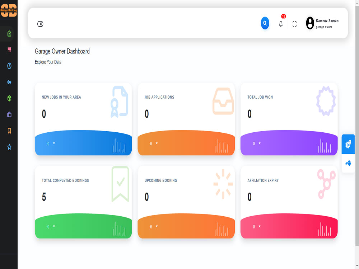Click bar chart icon on Total Job Won card
Viewport: 359px width, 269px height.
click(325, 146)
